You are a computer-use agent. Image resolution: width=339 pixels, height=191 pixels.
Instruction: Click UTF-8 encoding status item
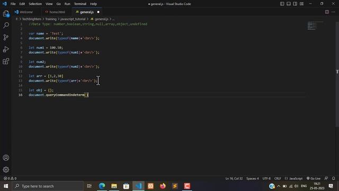click(x=266, y=178)
